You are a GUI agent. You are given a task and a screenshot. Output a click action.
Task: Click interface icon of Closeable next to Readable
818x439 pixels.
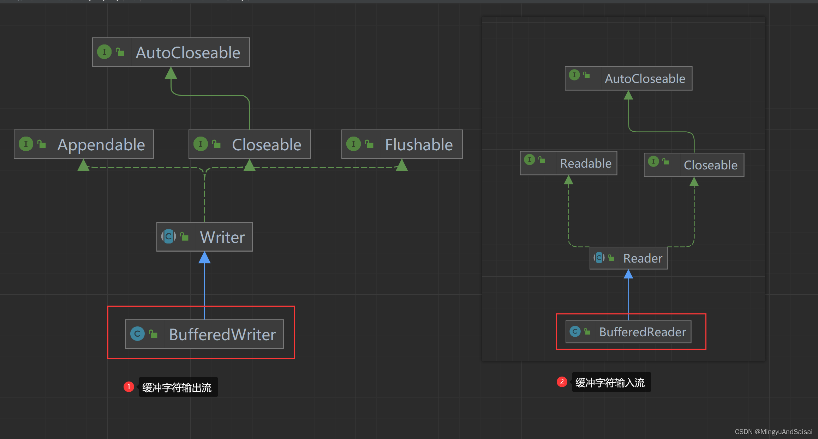tap(653, 162)
